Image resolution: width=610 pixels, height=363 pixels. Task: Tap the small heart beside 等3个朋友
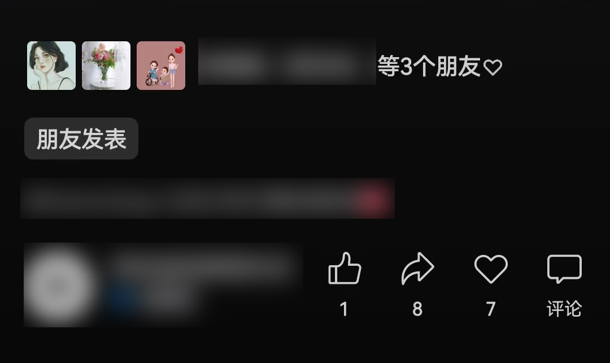click(x=493, y=67)
